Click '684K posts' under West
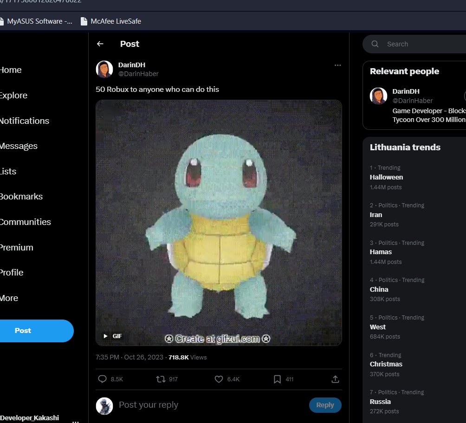This screenshot has width=466, height=423. pos(385,337)
